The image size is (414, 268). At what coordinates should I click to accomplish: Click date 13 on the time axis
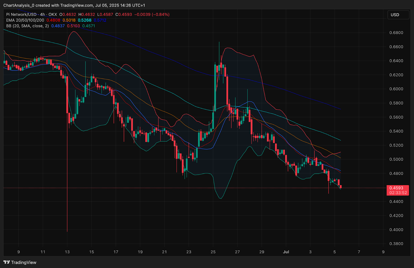[x=67, y=252]
